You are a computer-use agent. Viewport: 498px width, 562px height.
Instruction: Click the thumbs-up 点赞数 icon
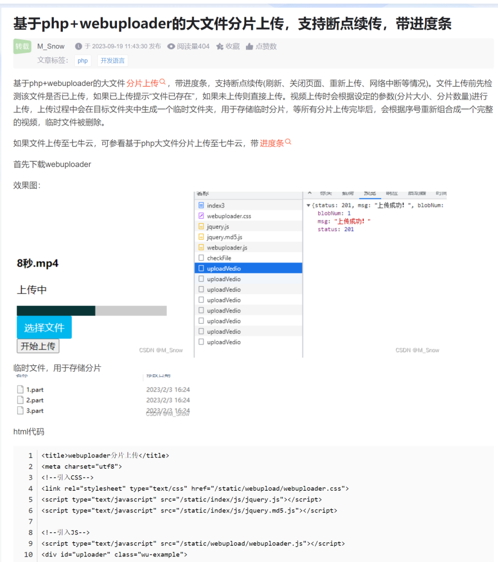[250, 46]
